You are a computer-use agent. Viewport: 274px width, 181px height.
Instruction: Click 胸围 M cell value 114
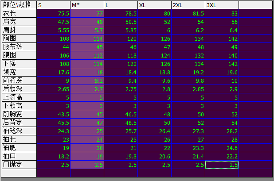(x=87, y=39)
